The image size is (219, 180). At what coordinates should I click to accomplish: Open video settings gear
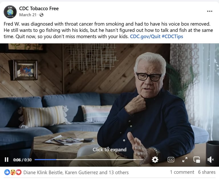155,159
